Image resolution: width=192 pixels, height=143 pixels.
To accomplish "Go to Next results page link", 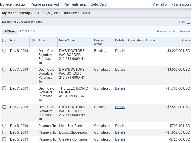I will [x=182, y=22].
